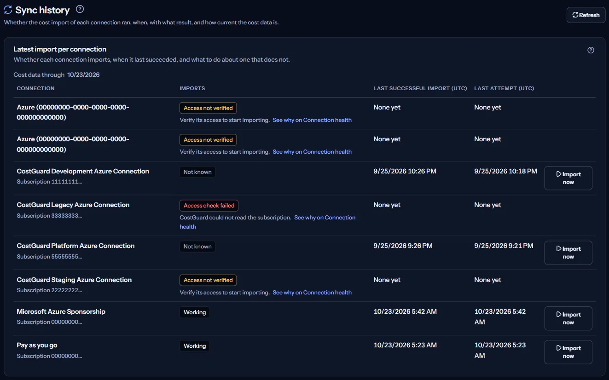Click Latest import per connection heading

click(60, 49)
